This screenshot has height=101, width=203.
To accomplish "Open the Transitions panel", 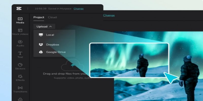I will (x=20, y=89).
